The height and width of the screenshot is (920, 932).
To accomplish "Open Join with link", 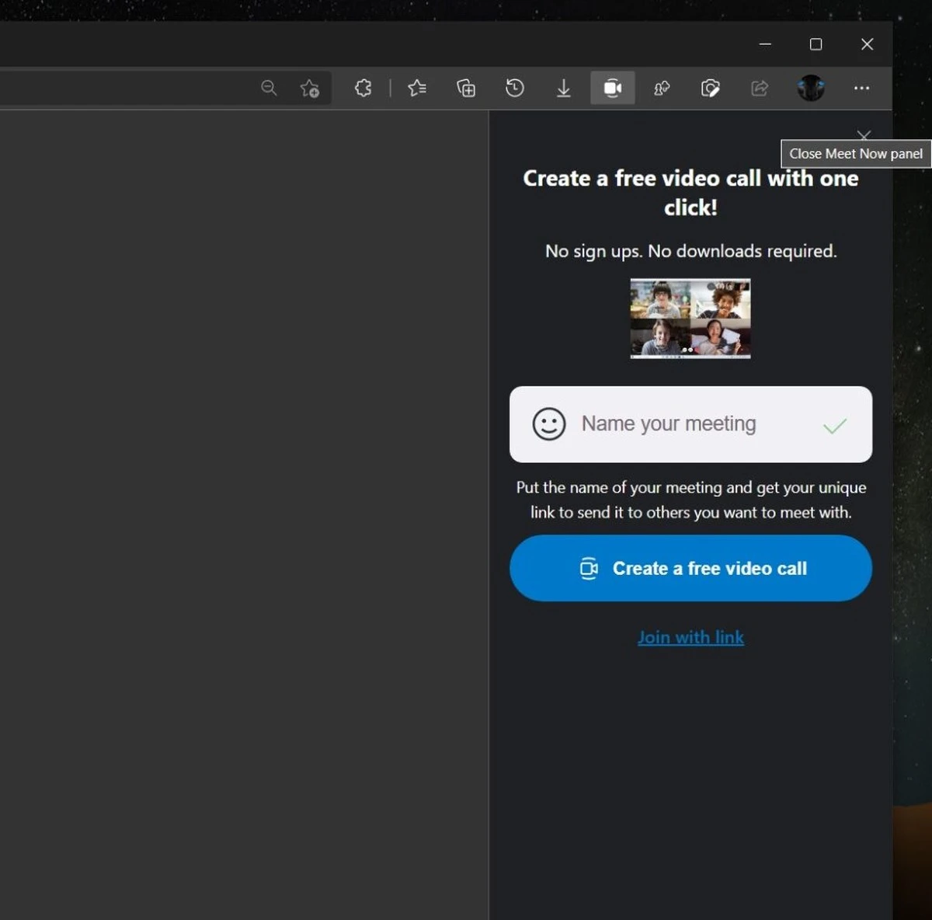I will tap(690, 637).
